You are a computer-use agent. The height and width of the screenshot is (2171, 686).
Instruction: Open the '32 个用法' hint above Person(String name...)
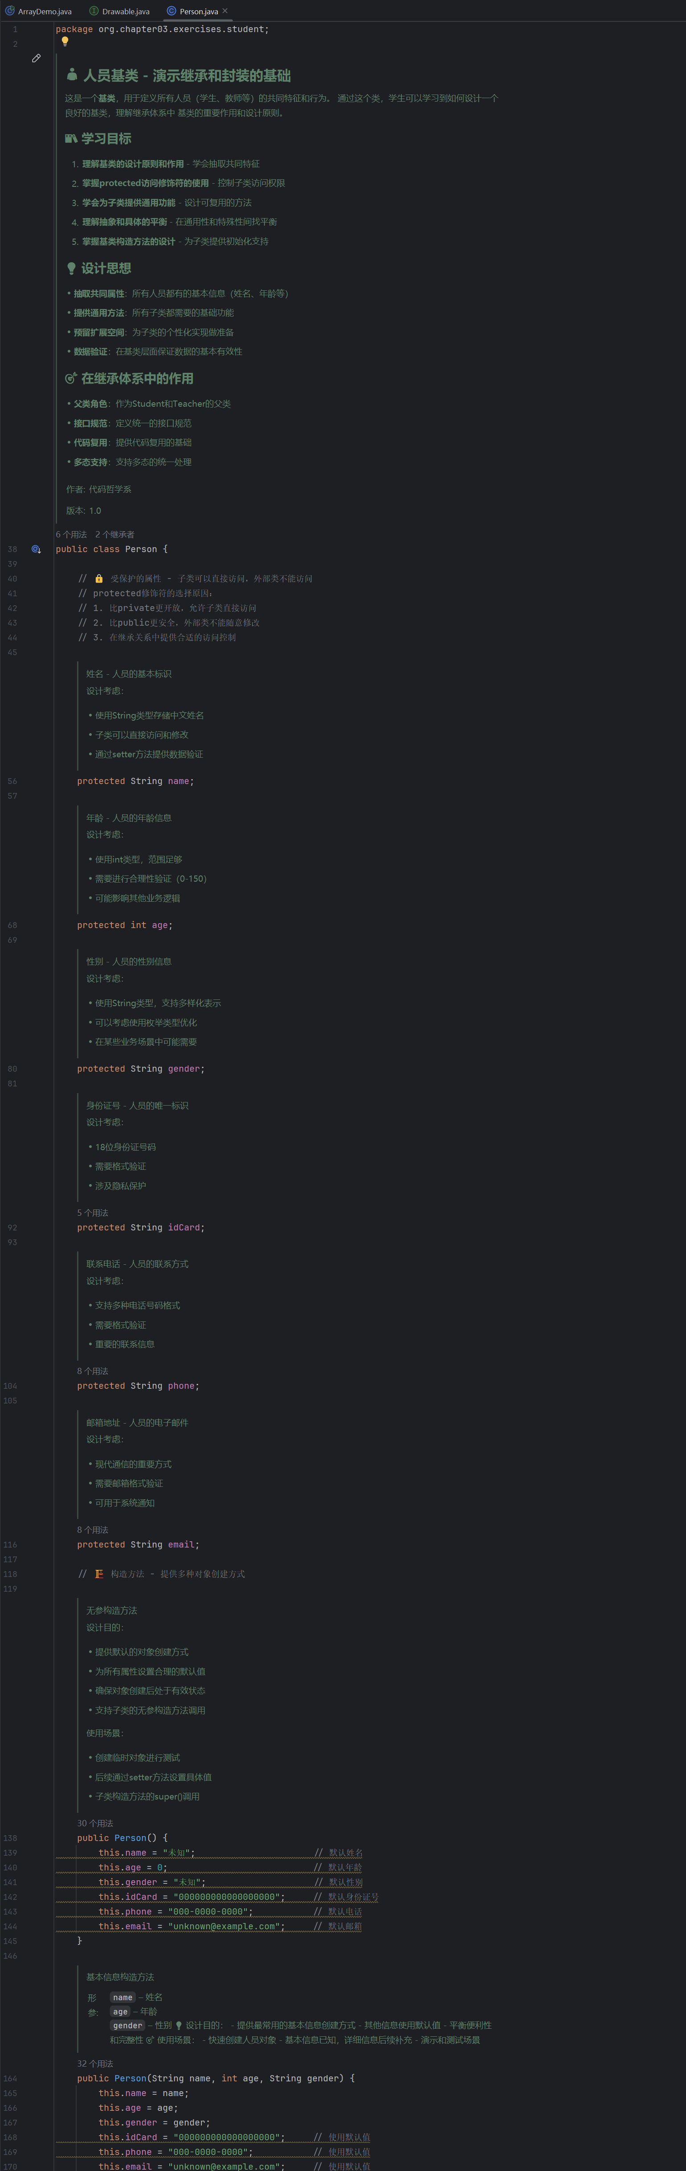pyautogui.click(x=95, y=2064)
